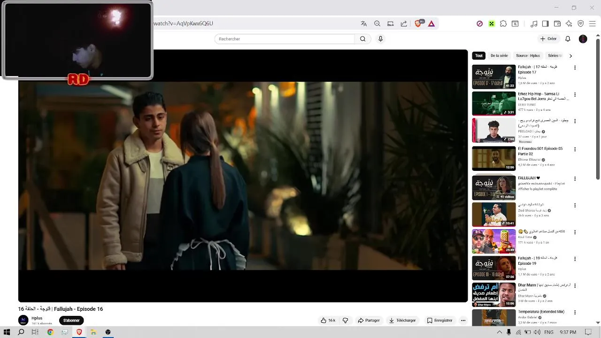Open the YouTube account avatar menu
Viewport: 601px width, 338px height.
pos(583,39)
